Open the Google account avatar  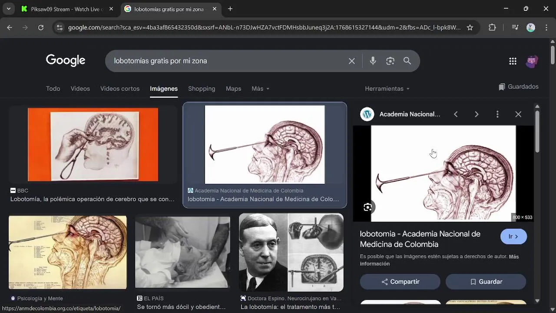coord(532,61)
